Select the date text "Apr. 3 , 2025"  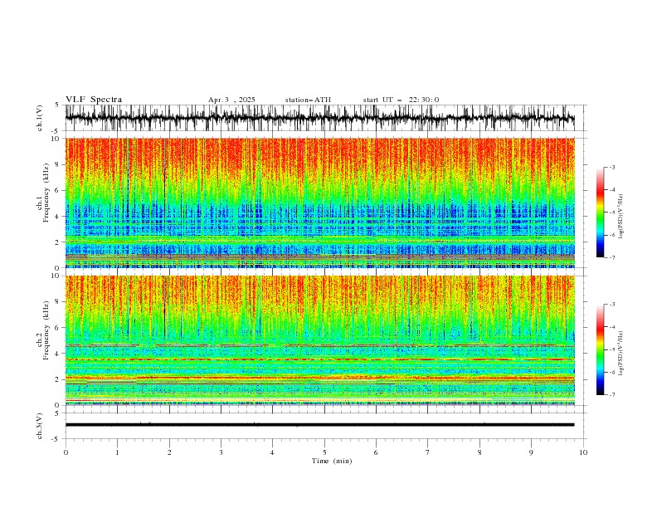click(231, 100)
